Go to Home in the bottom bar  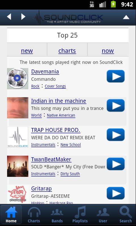(11, 215)
